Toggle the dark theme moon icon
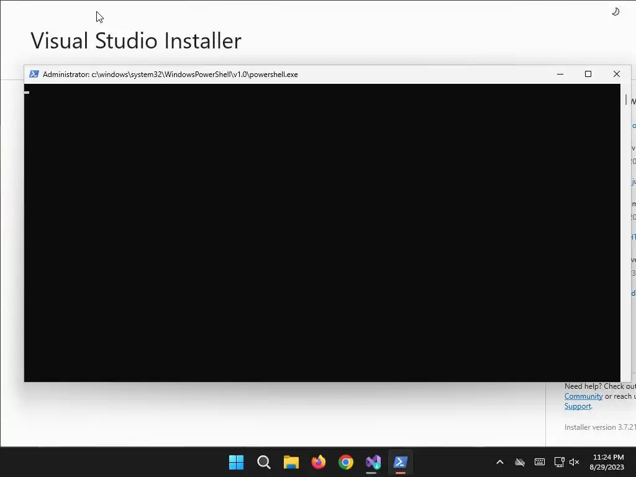This screenshot has width=636, height=477. click(x=616, y=12)
